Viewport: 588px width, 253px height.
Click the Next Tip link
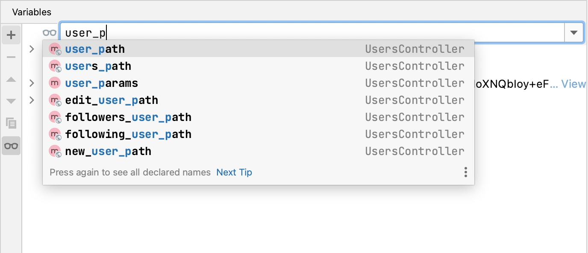[x=234, y=172]
